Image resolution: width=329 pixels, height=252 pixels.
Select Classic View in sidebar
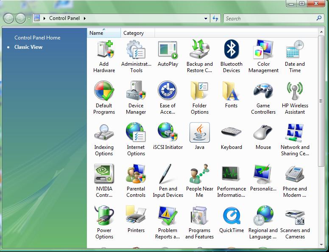coord(28,47)
